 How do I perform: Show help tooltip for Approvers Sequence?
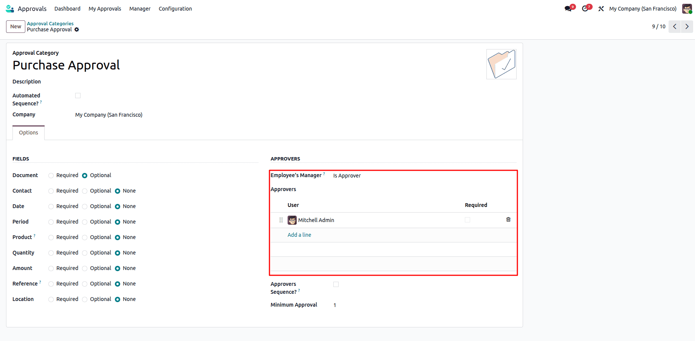[x=299, y=290]
